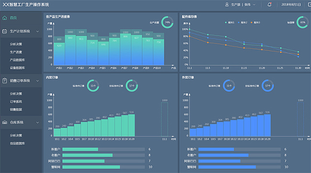This screenshot has width=311, height=173.
Task: Click the 2018年8月1日 date in header
Action: (291, 5)
